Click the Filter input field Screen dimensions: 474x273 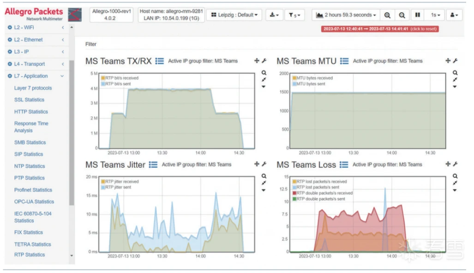click(x=271, y=44)
